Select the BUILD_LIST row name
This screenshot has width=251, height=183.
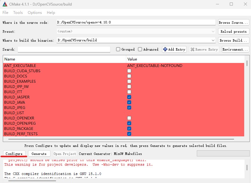14,113
